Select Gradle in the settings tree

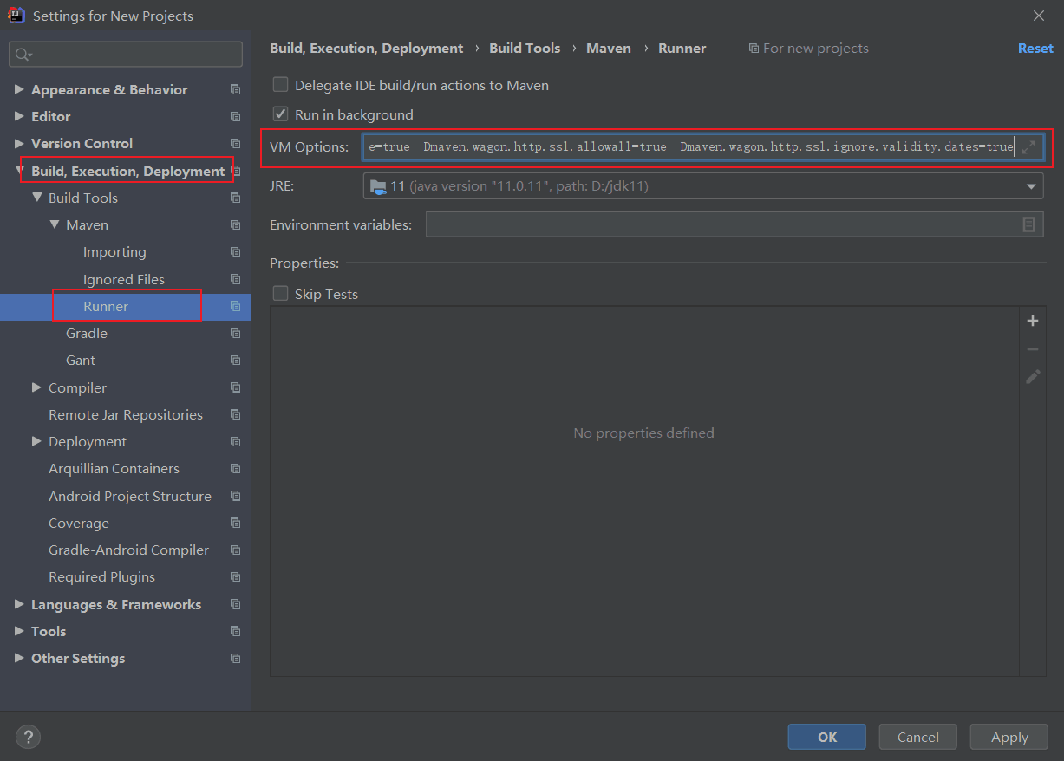(87, 333)
